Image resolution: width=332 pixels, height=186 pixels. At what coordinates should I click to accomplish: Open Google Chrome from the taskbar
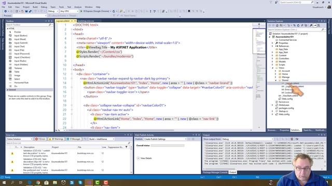[38, 182]
